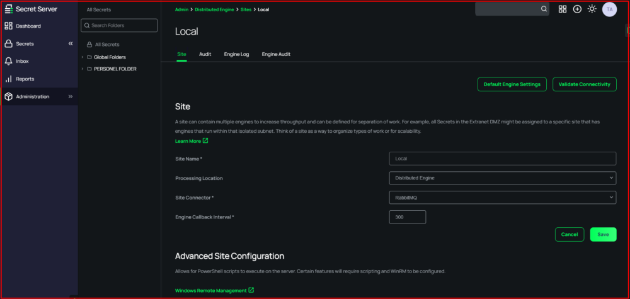Click the Administration cube icon
This screenshot has width=630, height=299.
click(8, 96)
